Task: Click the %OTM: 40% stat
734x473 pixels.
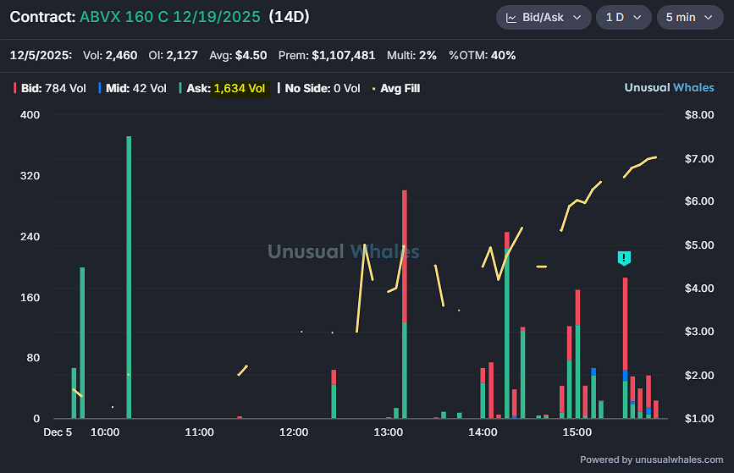Action: tap(483, 55)
